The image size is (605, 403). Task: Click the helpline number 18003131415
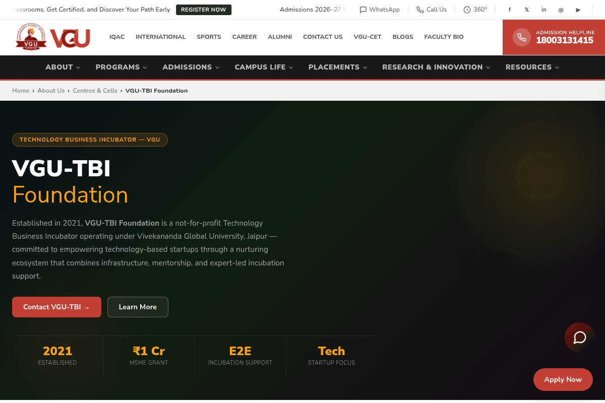coord(565,41)
